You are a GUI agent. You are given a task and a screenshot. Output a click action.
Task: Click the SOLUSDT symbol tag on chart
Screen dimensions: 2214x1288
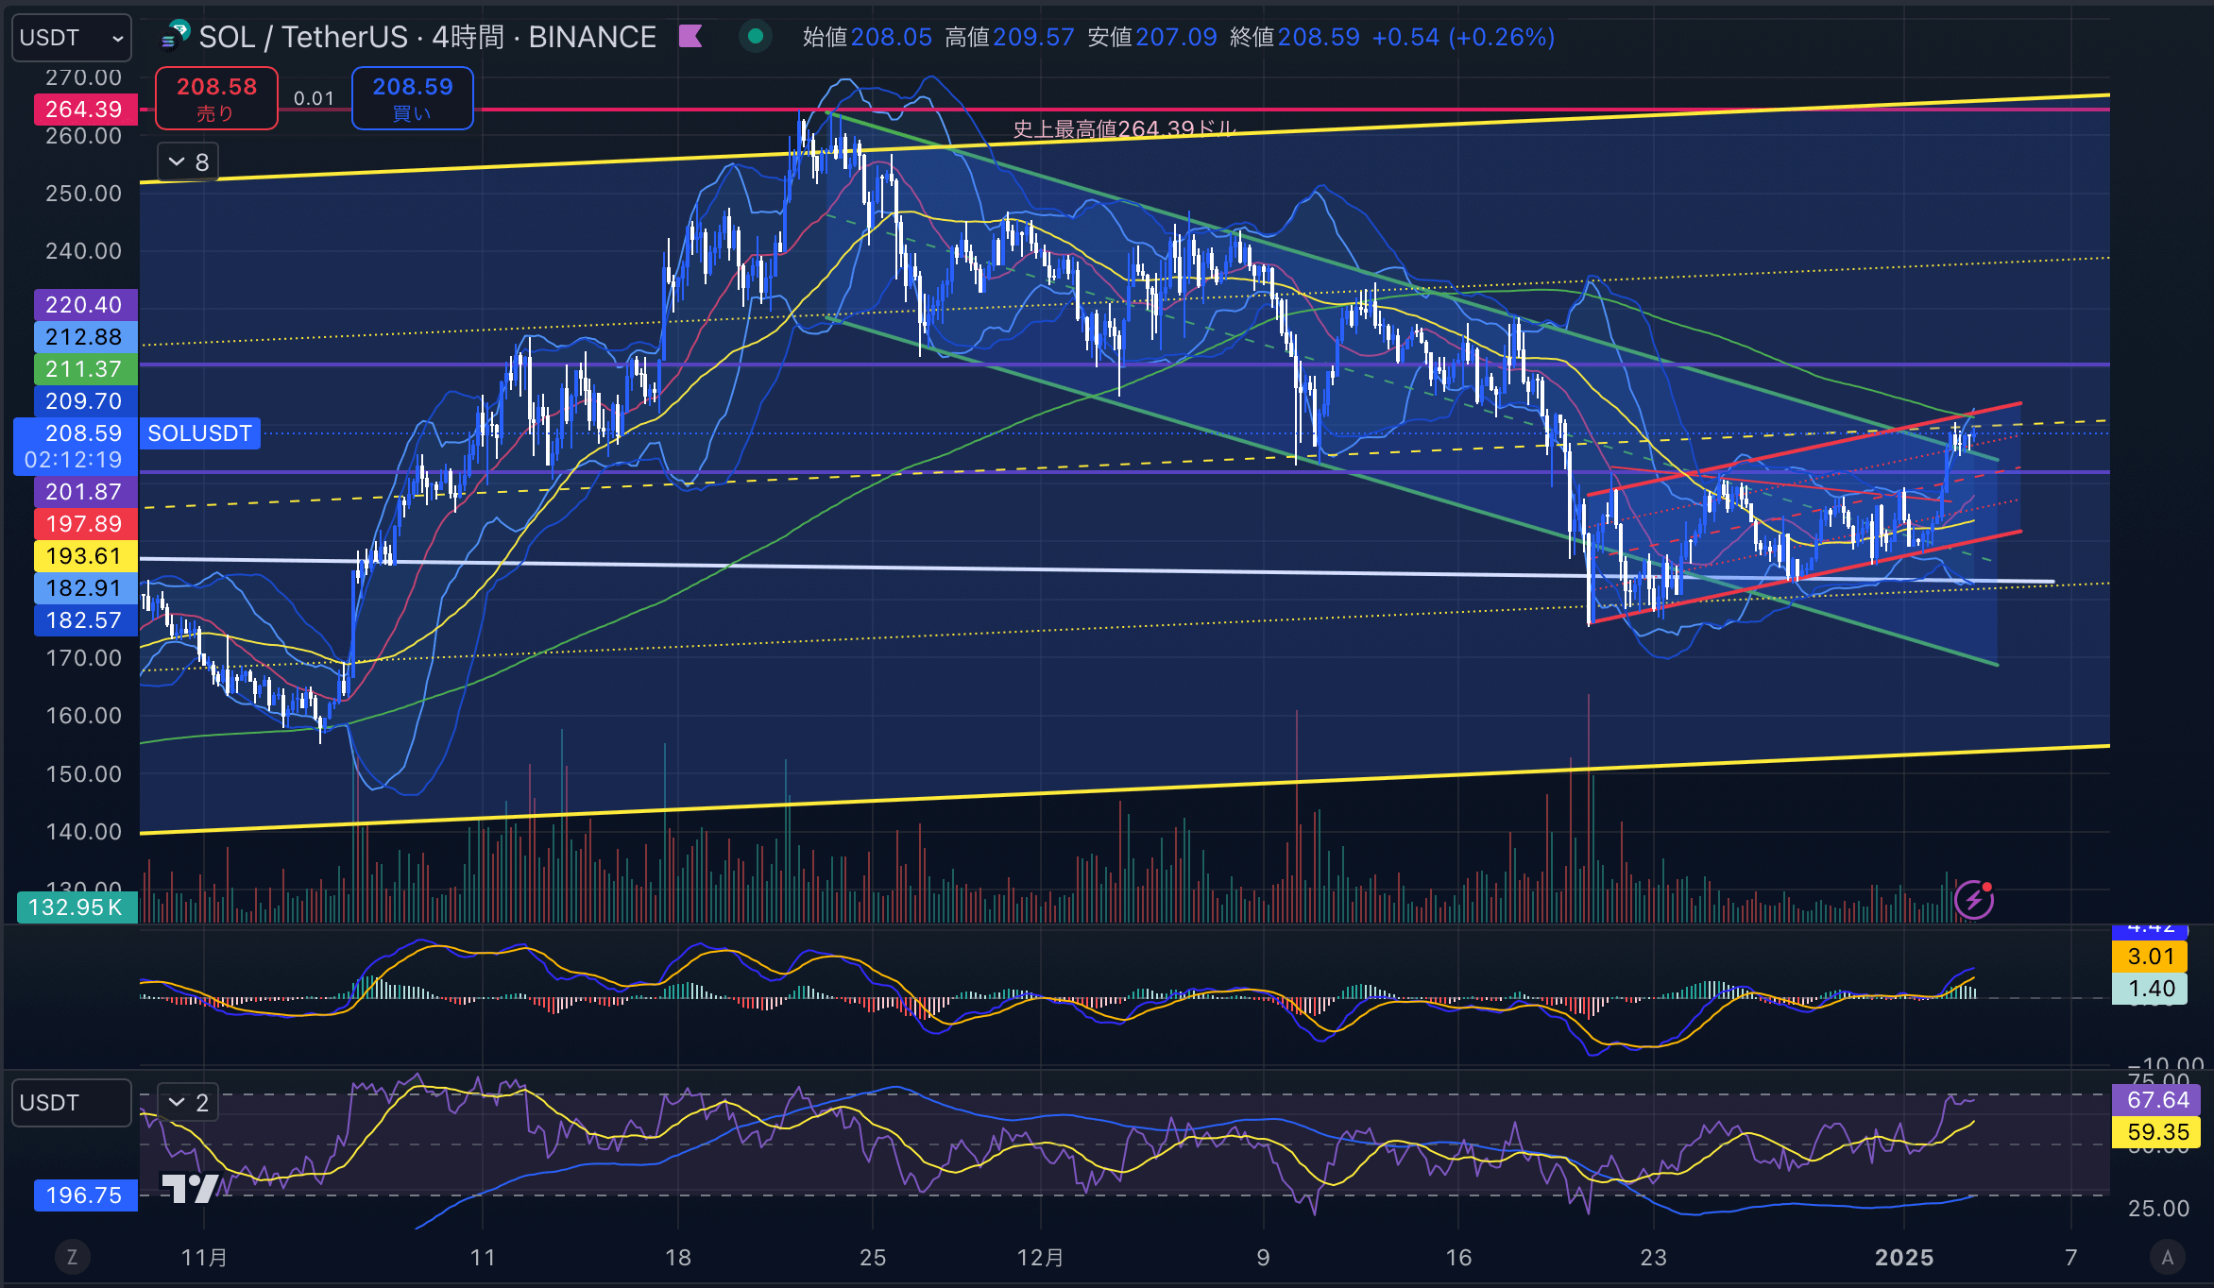(200, 433)
